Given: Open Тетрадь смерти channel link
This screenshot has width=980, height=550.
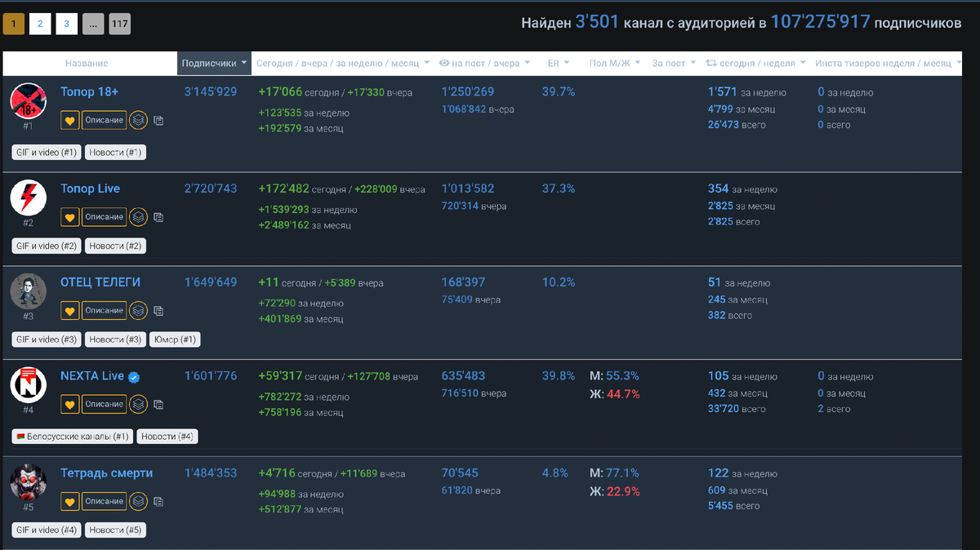Looking at the screenshot, I should coord(106,473).
